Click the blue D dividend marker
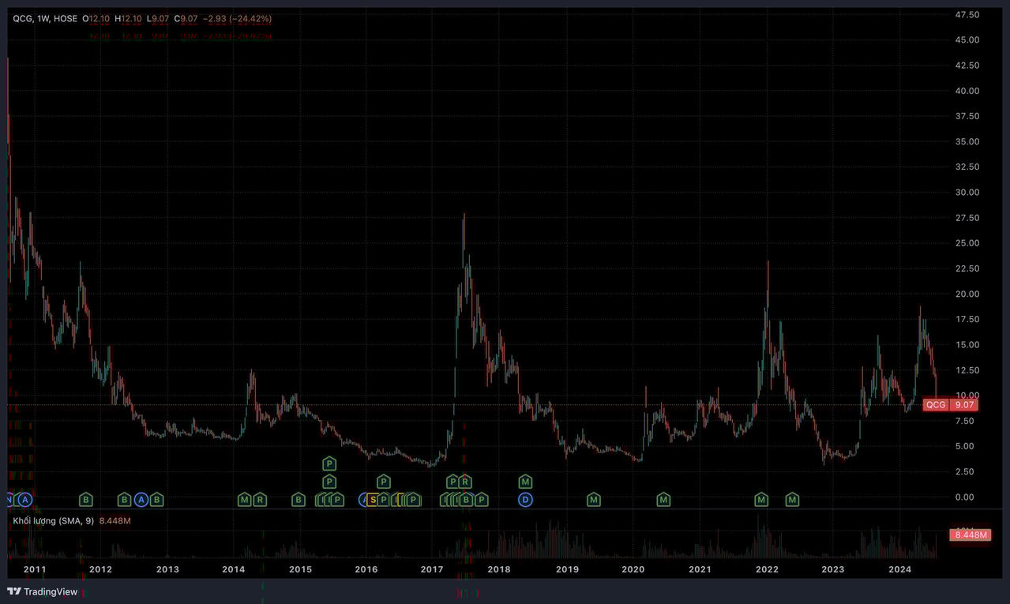1010x604 pixels. (x=525, y=500)
